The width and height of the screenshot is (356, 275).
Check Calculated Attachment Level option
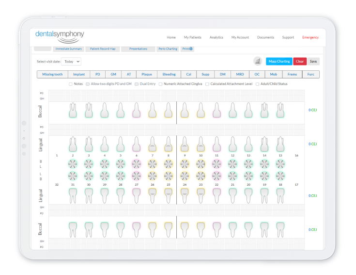(207, 84)
